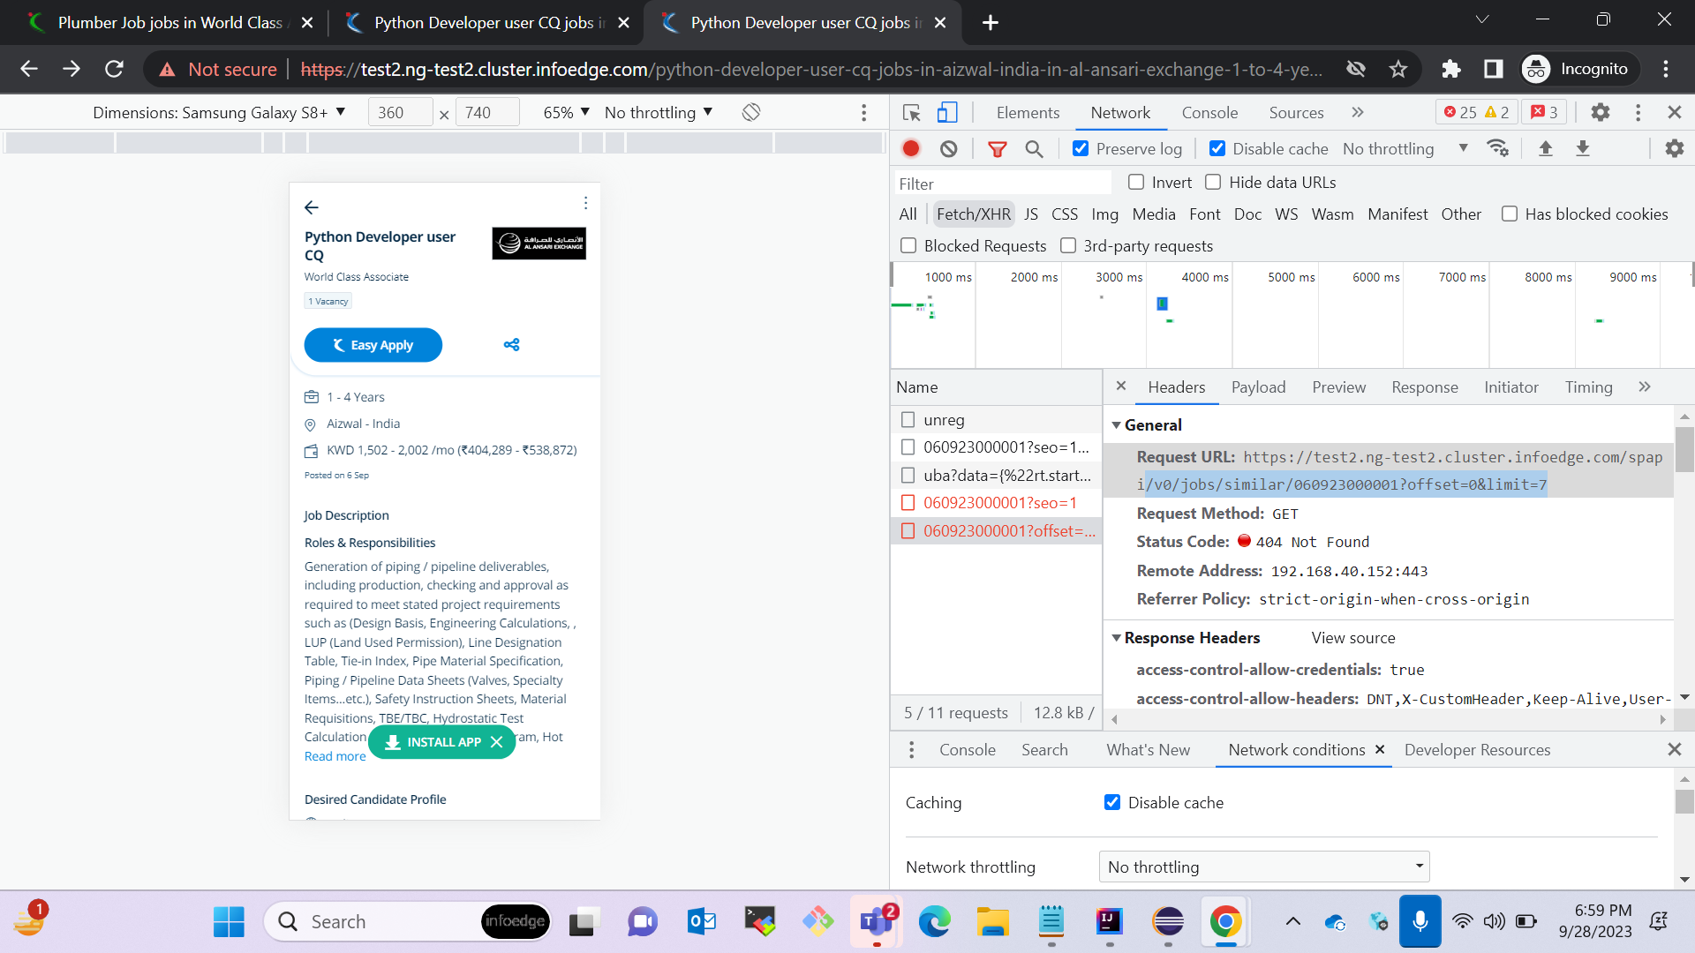Toggle the device toolbar icon
The height and width of the screenshot is (953, 1695).
(947, 112)
